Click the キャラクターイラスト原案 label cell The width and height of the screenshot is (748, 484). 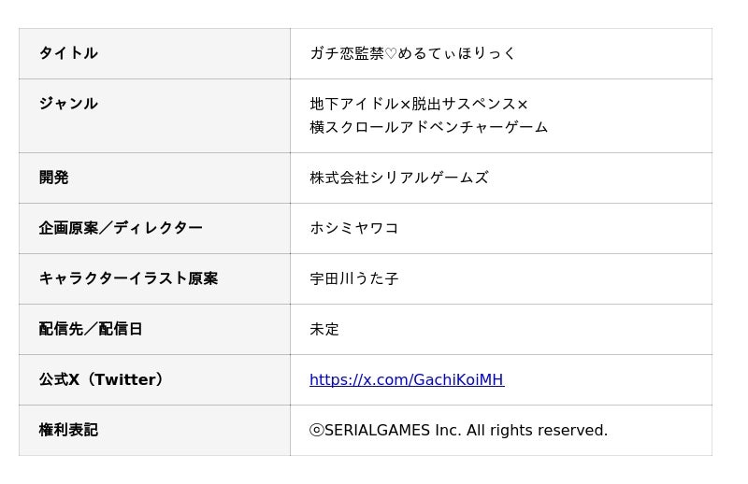point(128,278)
